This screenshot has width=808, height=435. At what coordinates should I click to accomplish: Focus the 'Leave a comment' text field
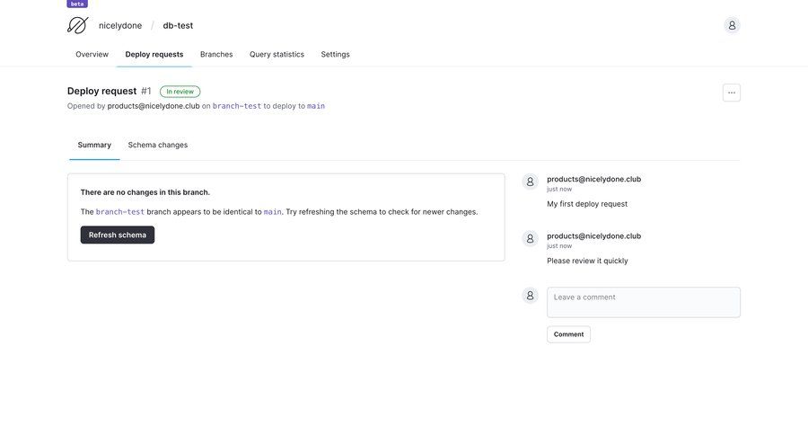643,302
